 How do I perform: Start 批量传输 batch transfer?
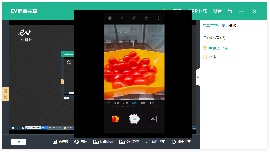103,142
